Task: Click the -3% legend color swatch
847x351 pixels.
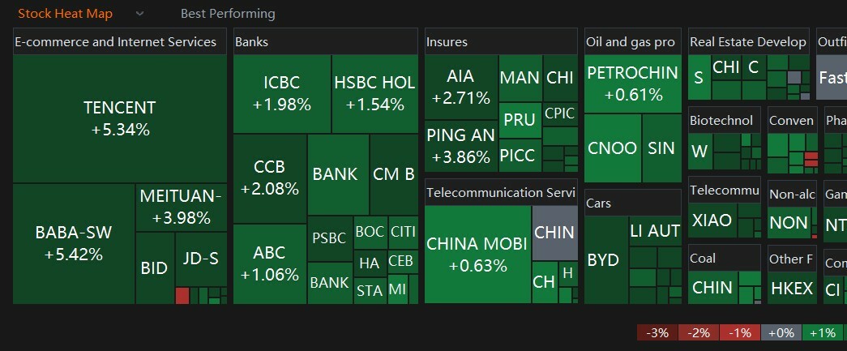Action: (657, 332)
